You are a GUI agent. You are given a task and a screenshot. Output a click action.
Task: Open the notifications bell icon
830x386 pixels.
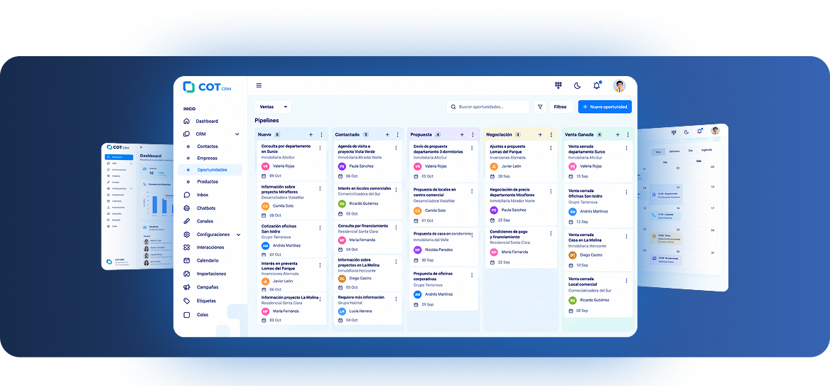tap(597, 85)
